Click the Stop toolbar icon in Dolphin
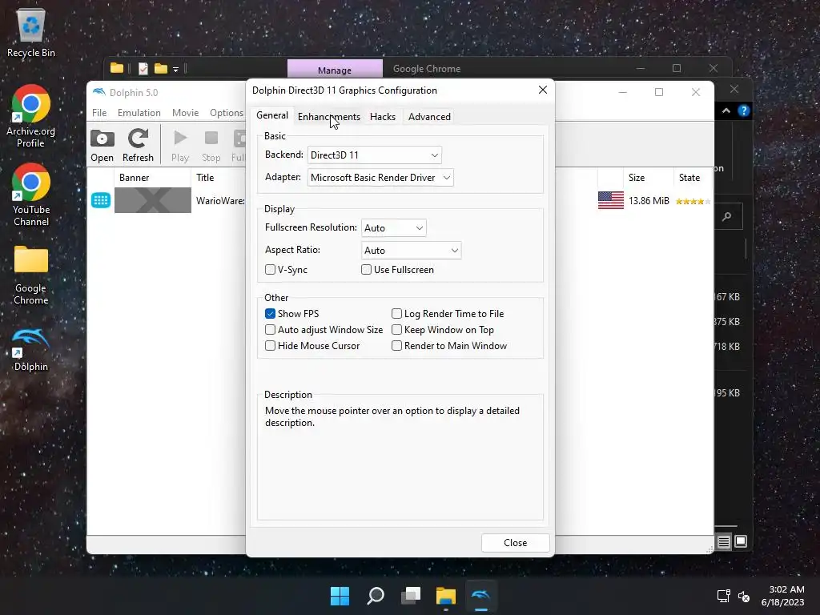 (x=211, y=146)
